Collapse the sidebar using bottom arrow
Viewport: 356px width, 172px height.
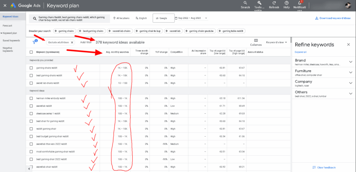[29, 169]
